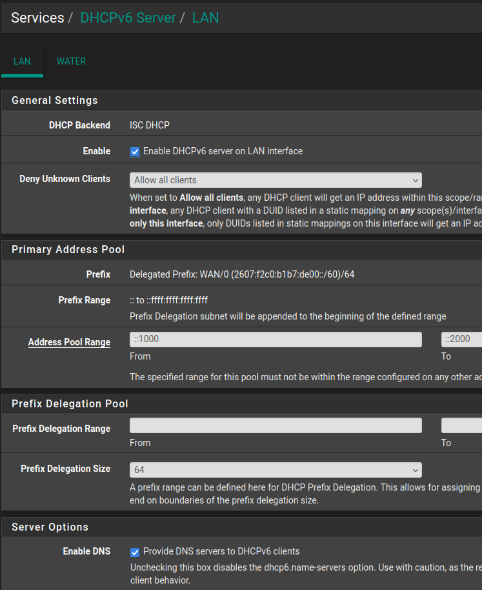The height and width of the screenshot is (590, 482).
Task: Toggle Enable DHCPv6 server on LAN checkbox
Action: tap(135, 152)
